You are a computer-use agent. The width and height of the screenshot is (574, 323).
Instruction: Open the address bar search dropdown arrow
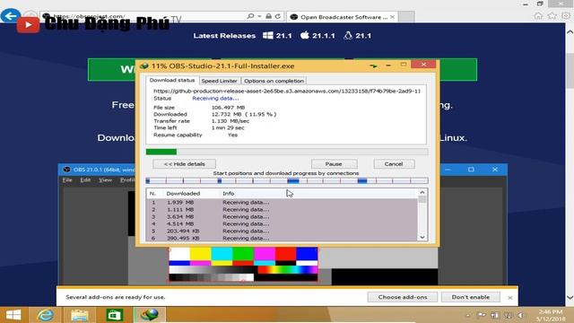pyautogui.click(x=259, y=16)
